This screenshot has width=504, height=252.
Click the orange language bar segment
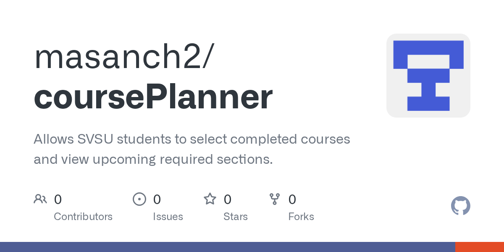pos(480,247)
